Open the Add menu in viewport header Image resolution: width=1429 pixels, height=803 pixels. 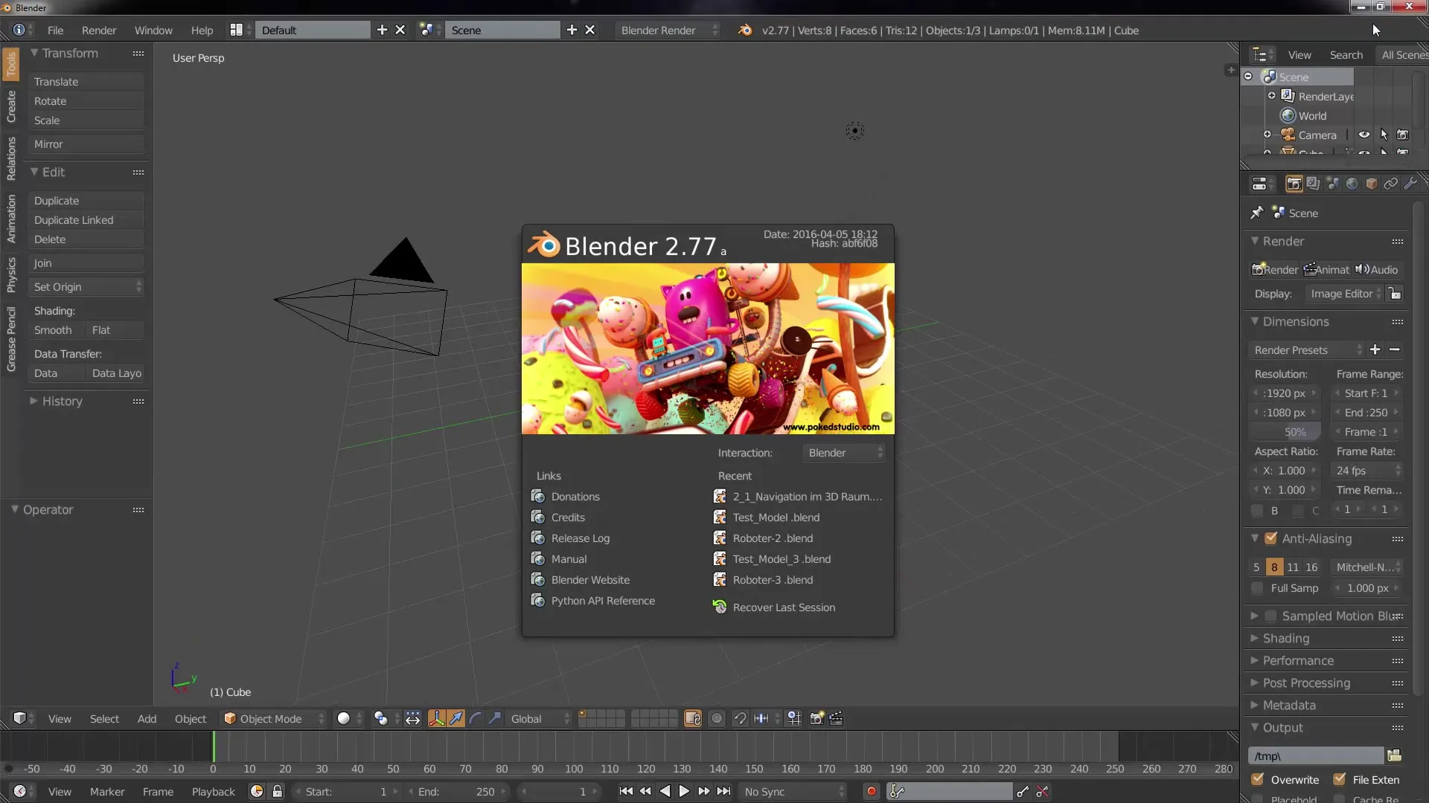[147, 718]
